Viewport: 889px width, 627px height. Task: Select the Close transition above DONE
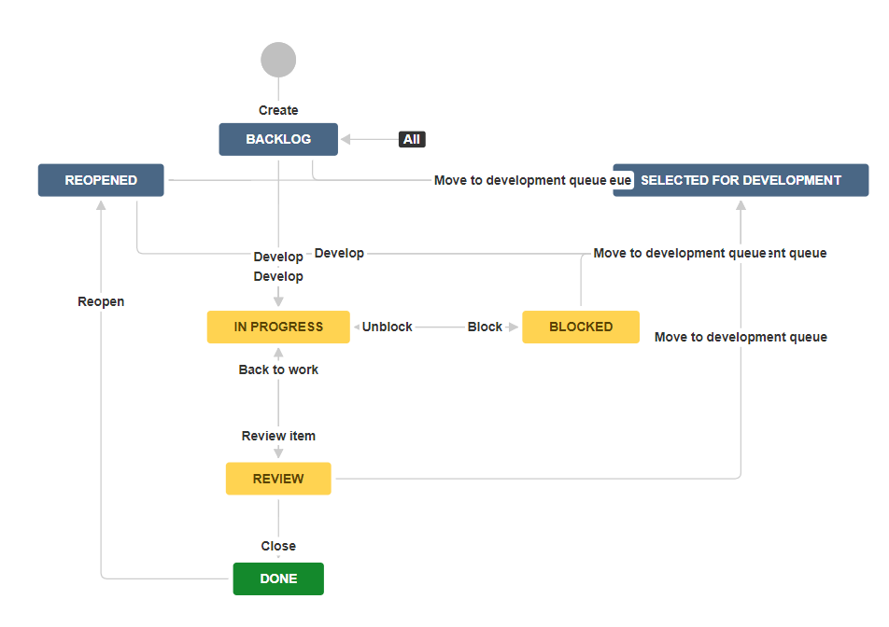278,546
